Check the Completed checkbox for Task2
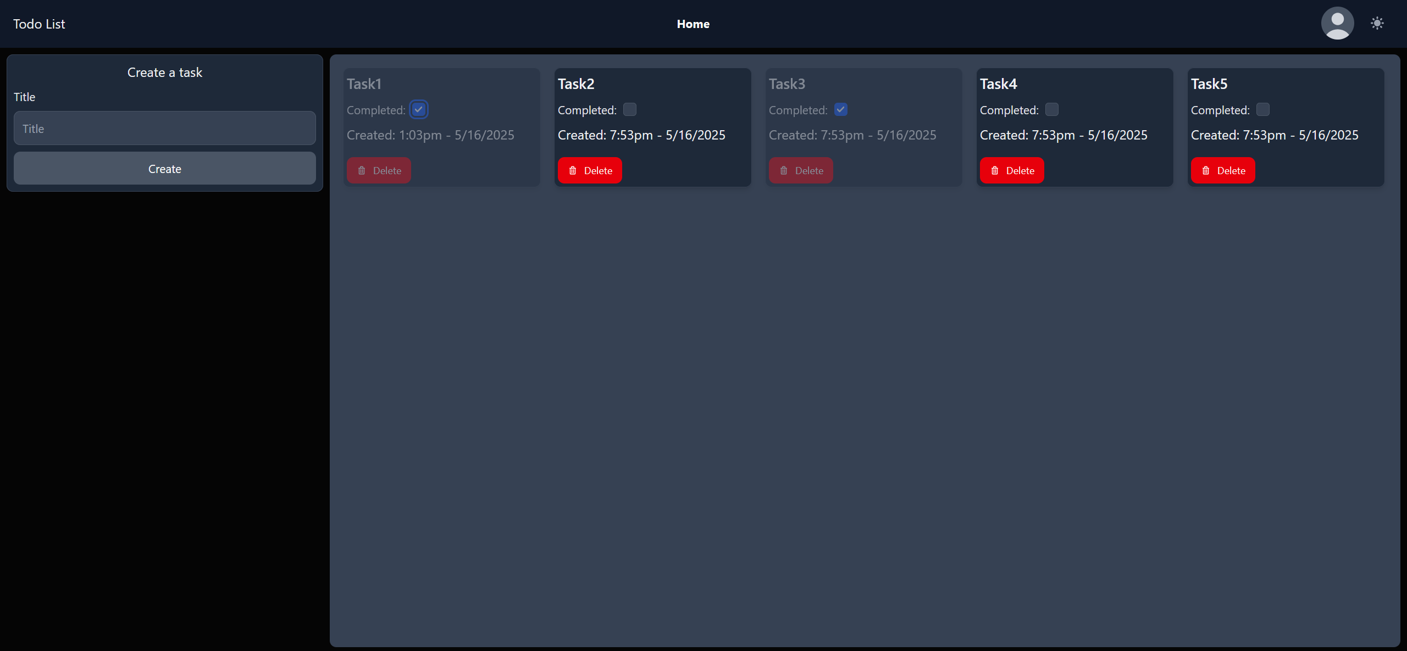This screenshot has width=1407, height=651. point(630,109)
